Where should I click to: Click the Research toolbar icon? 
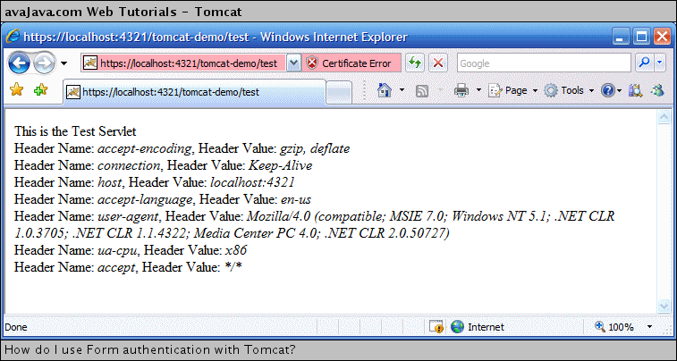tap(635, 90)
